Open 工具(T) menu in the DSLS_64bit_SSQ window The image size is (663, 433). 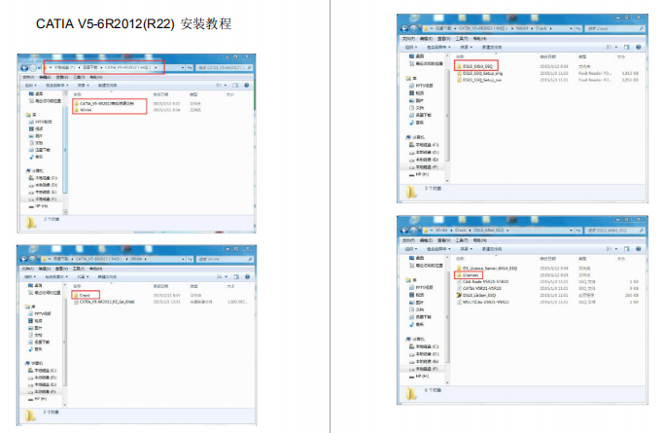(462, 240)
